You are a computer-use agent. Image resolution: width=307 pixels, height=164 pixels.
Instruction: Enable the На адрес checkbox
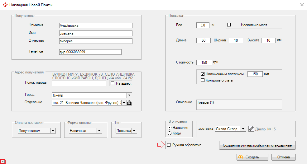[113, 83]
